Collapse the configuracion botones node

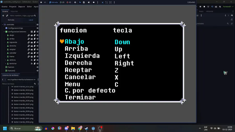click(x=4, y=32)
